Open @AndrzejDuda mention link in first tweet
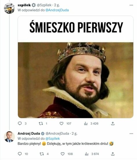The image size is (137, 160). [x=57, y=10]
